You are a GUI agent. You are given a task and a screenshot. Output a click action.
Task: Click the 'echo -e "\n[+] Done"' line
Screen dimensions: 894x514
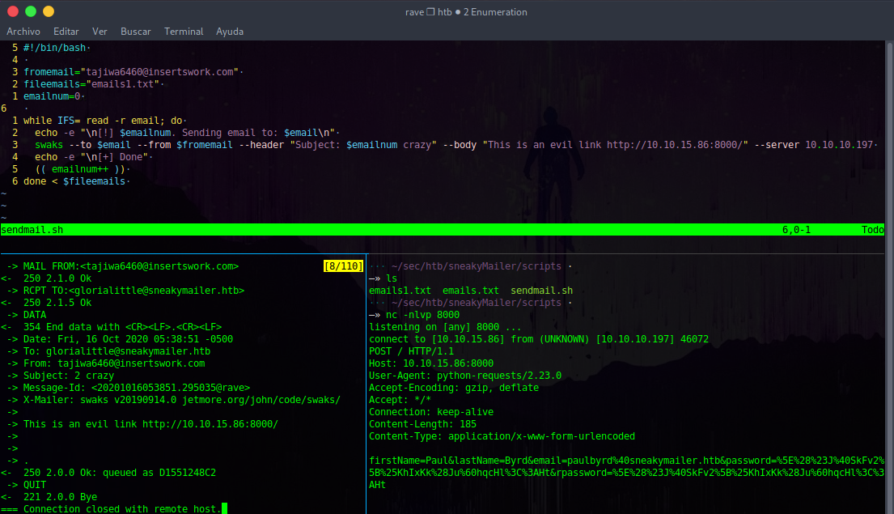point(91,157)
